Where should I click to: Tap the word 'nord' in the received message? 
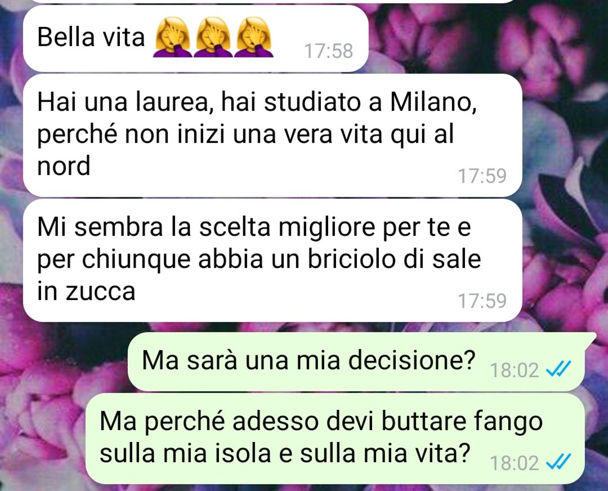pos(64,166)
